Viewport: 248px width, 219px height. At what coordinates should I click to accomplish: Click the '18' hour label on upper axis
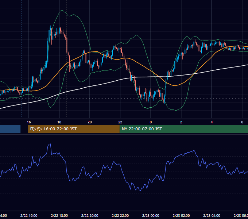59,122
